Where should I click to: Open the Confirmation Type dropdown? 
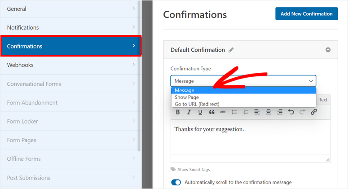pos(243,81)
